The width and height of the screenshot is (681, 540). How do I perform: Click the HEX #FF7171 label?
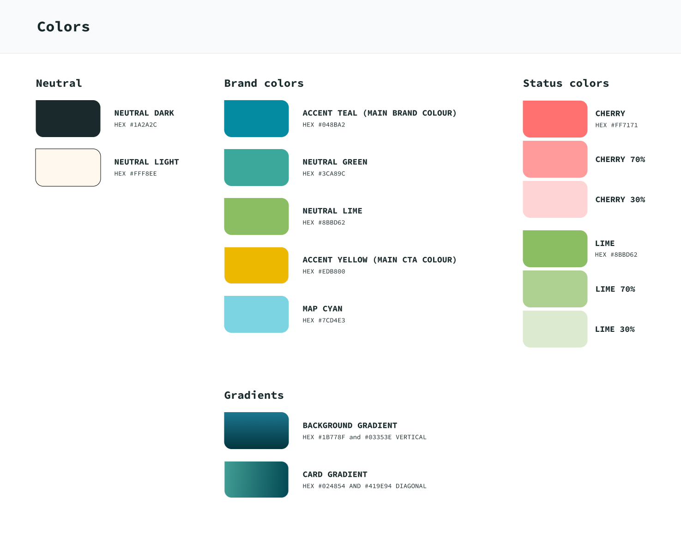point(616,125)
